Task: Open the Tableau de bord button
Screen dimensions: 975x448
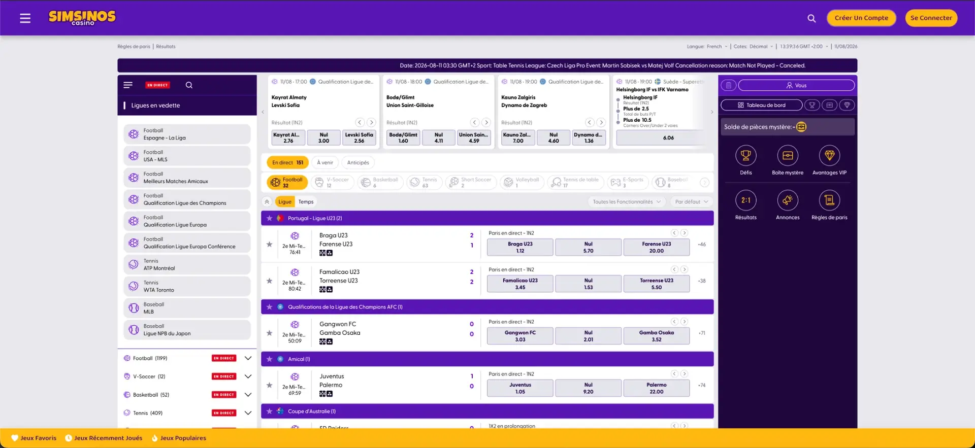Action: (x=761, y=105)
